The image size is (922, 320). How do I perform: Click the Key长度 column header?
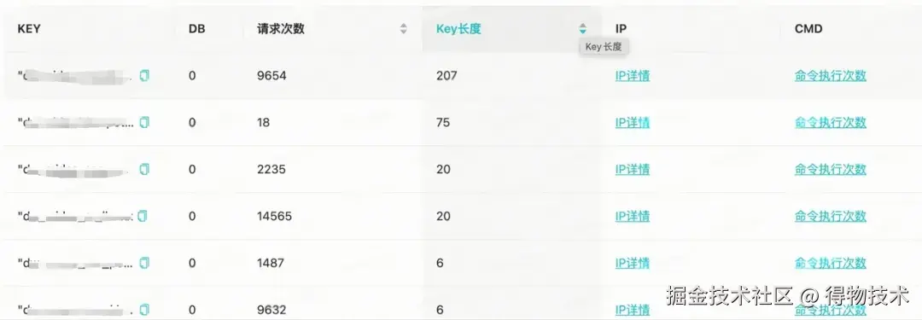tap(458, 29)
